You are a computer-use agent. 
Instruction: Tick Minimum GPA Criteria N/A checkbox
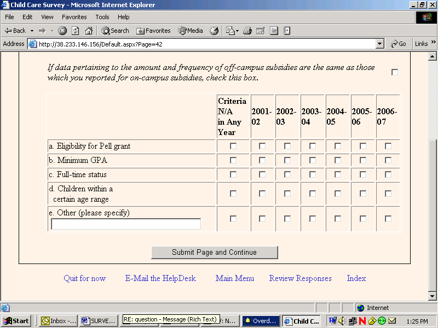coord(233,160)
